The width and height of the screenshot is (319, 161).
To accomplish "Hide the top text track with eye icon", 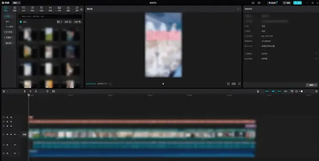I will [11, 117].
